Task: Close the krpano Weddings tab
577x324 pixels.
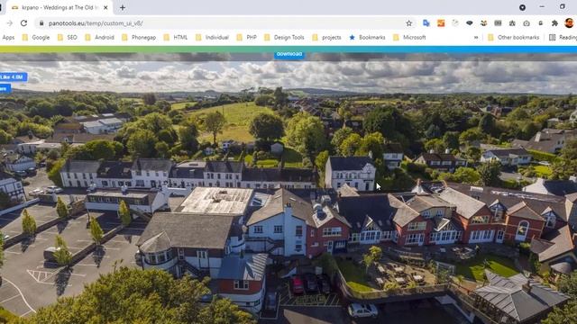Action: [x=105, y=7]
